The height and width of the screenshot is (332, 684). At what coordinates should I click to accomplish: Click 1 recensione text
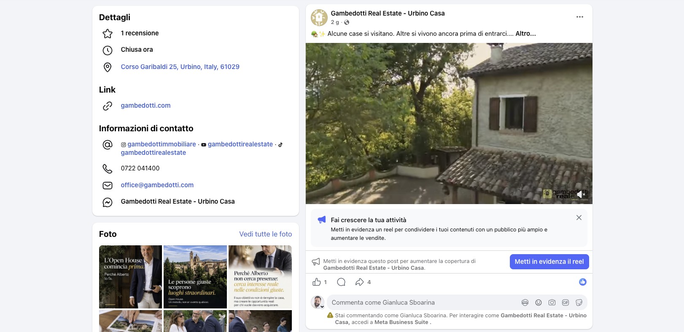pos(140,33)
